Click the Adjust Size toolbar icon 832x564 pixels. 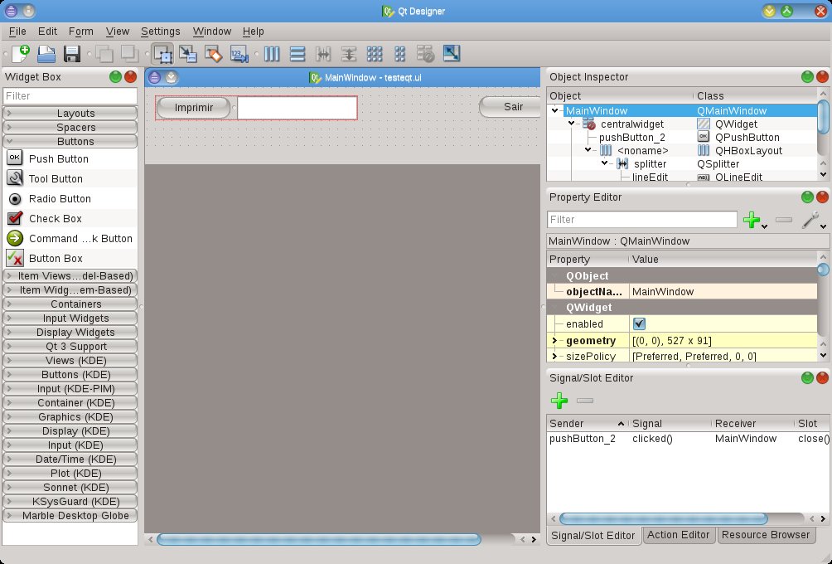451,54
